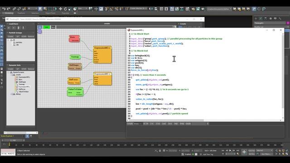This screenshot has height=163, width=290.
Task: Select the MasterDynamic tree item
Action: pos(18,72)
